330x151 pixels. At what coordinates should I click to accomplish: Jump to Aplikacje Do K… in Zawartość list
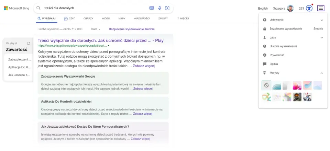click(x=20, y=67)
